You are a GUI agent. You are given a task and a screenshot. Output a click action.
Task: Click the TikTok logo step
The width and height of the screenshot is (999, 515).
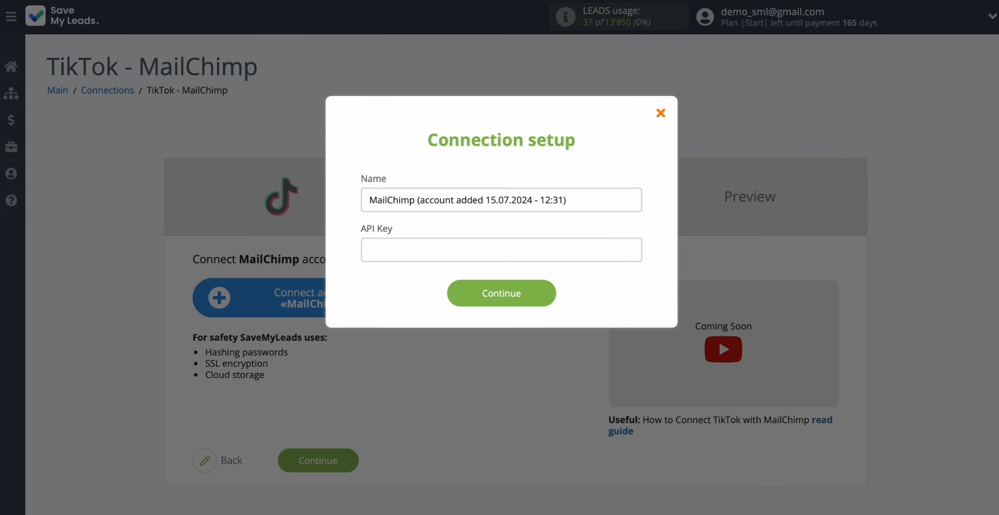pos(281,196)
